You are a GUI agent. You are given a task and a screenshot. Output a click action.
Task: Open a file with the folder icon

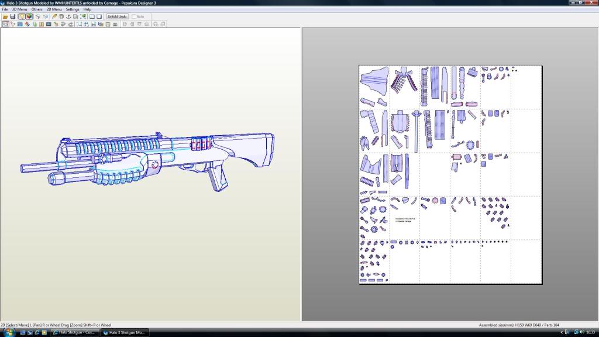click(x=5, y=16)
